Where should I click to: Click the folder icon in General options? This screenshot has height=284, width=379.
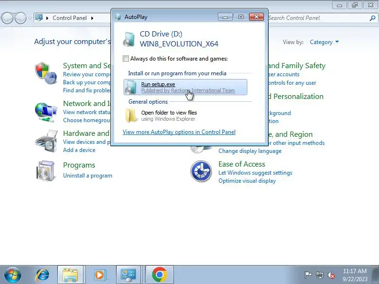(131, 115)
